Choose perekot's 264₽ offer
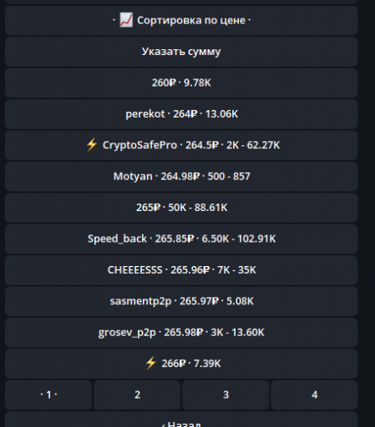 point(181,114)
